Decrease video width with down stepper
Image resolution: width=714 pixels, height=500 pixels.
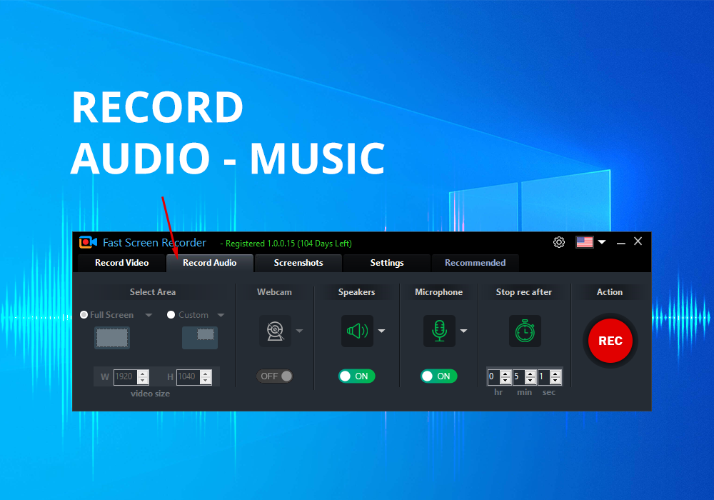143,380
